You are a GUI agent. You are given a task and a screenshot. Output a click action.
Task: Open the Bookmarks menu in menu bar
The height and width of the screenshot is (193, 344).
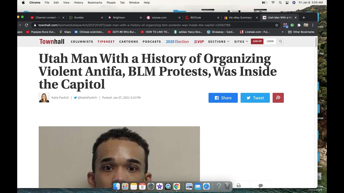pos(95,3)
